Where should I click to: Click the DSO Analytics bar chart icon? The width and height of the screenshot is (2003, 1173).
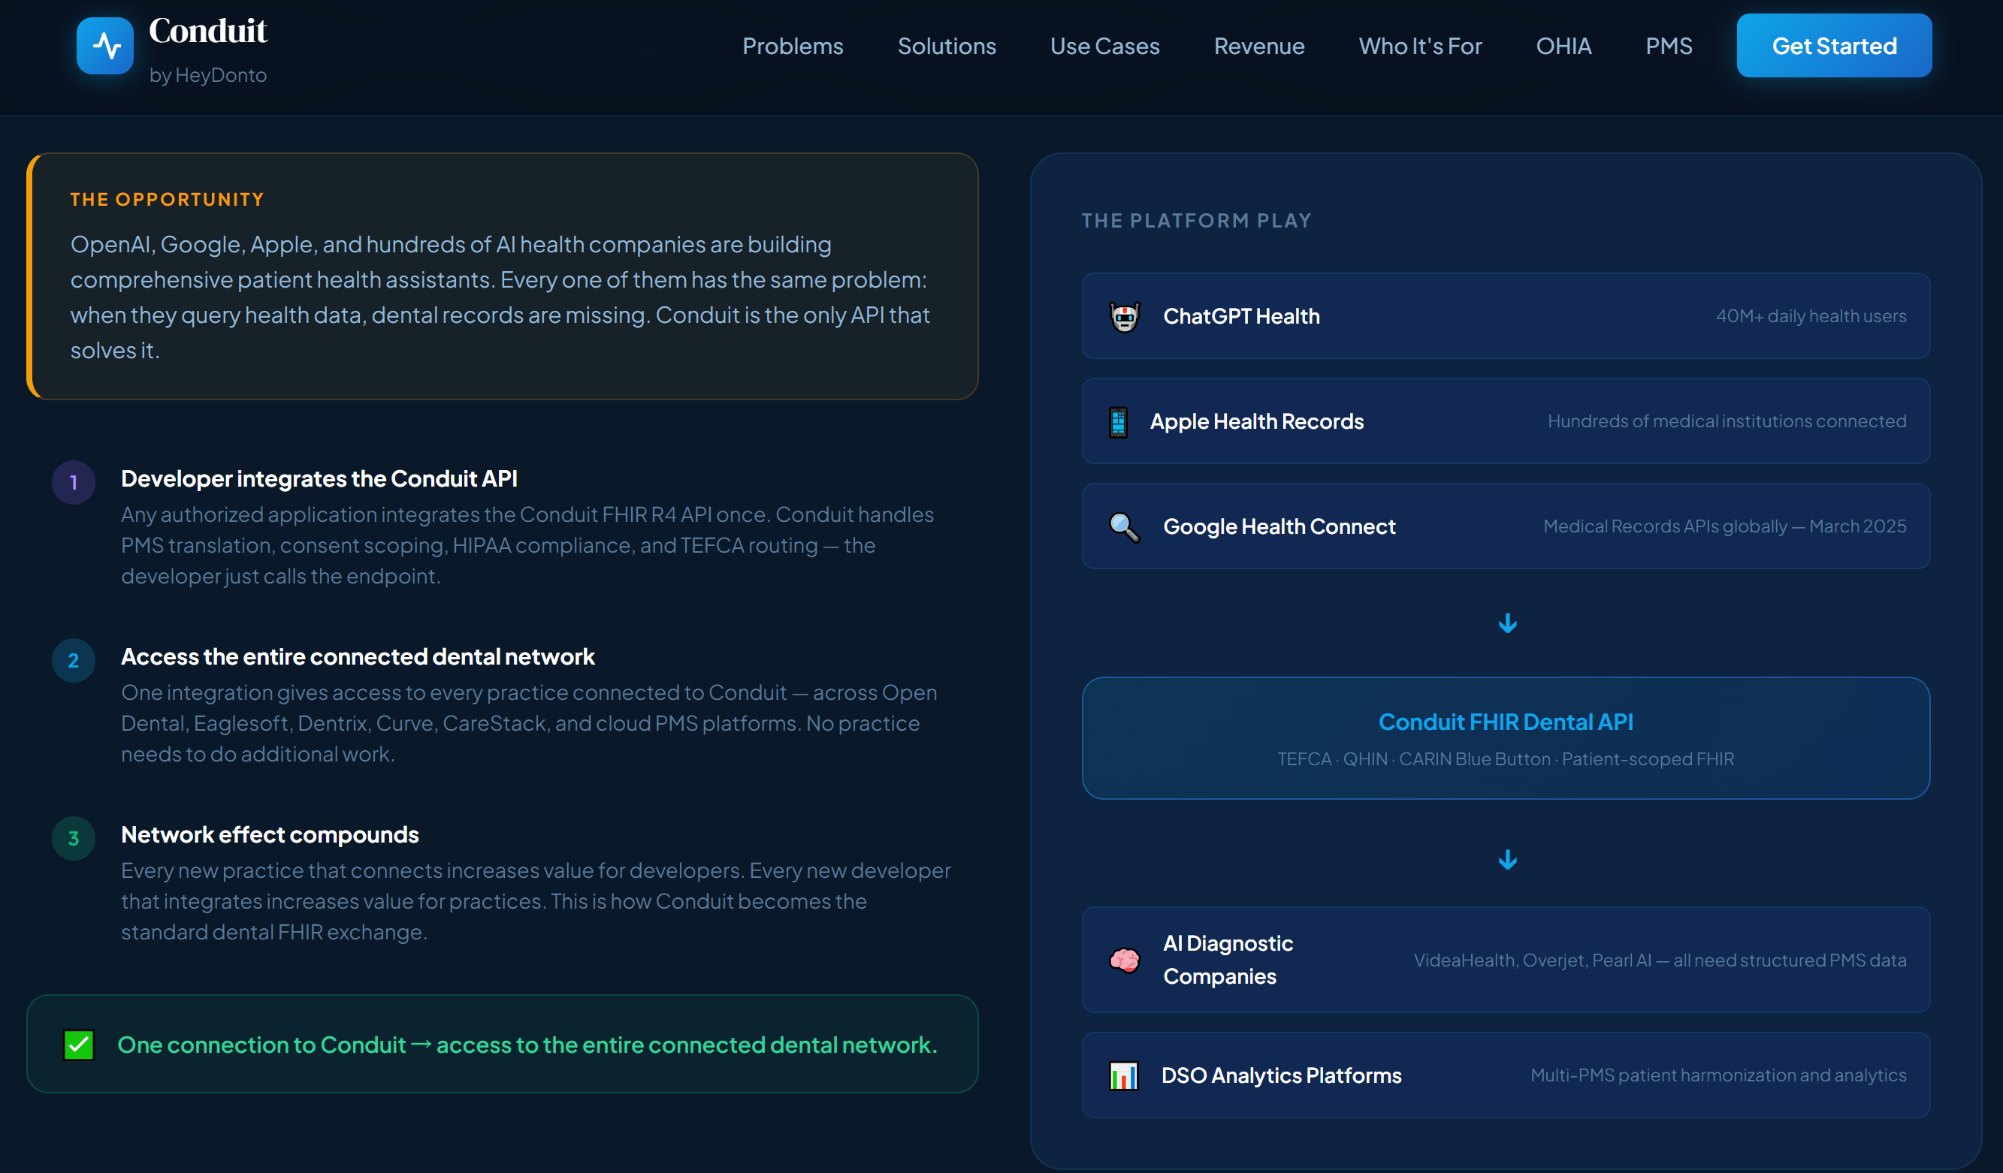pos(1123,1075)
